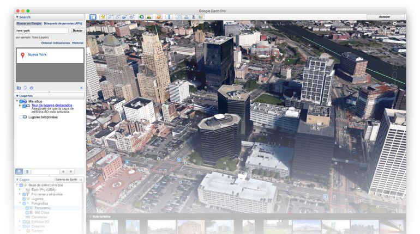420x234 pixels.
Task: Click the globe icon next to Earth Pro (USA)
Action: 28,190
